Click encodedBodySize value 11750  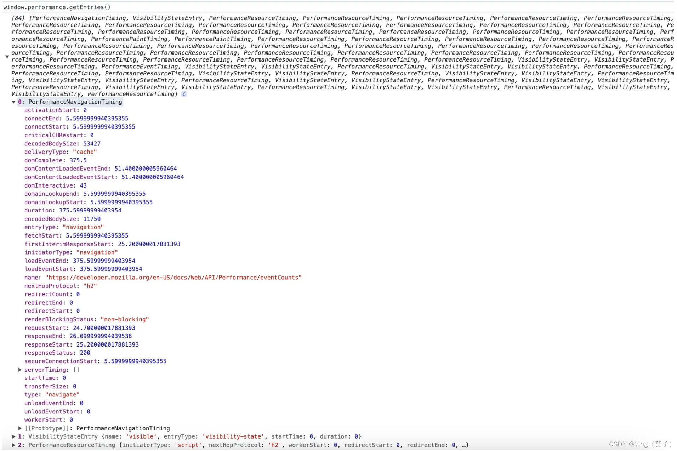(x=92, y=219)
